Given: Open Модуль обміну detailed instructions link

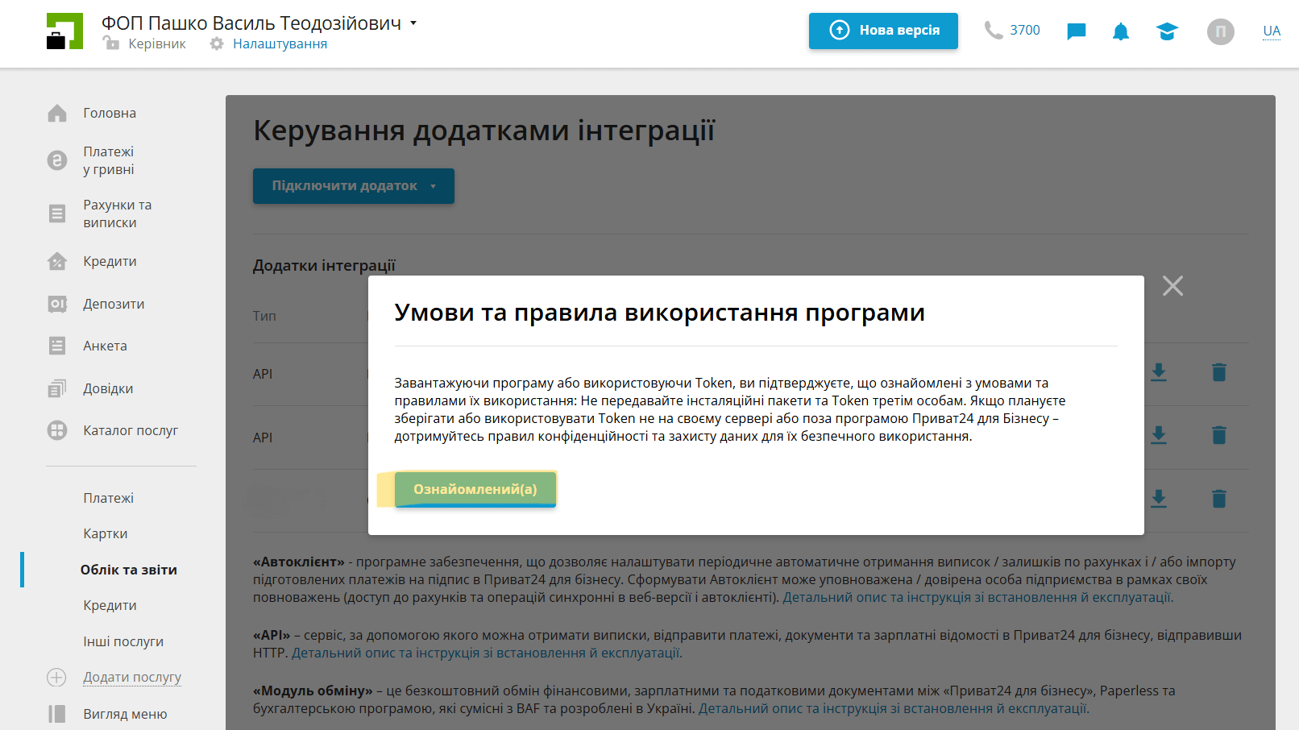Looking at the screenshot, I should (x=894, y=708).
